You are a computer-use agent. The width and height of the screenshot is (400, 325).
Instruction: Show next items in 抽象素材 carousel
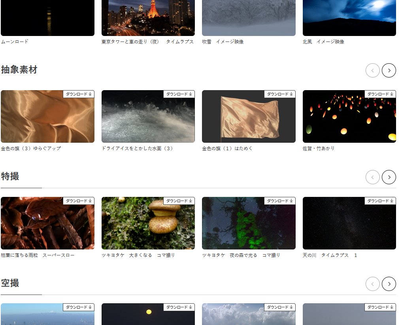point(389,70)
